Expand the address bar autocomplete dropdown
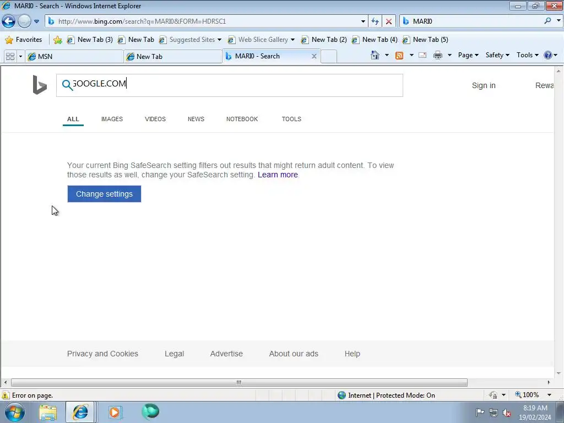 363,21
